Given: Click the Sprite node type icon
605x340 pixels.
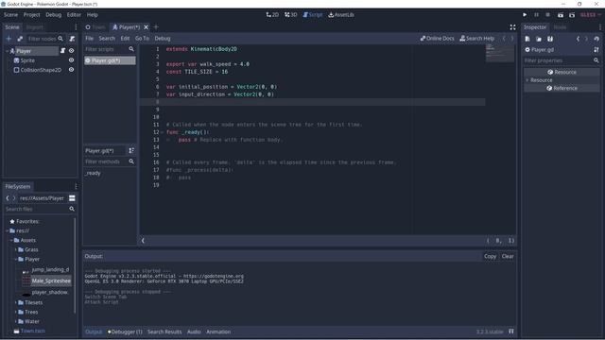Looking at the screenshot, I should (17, 60).
